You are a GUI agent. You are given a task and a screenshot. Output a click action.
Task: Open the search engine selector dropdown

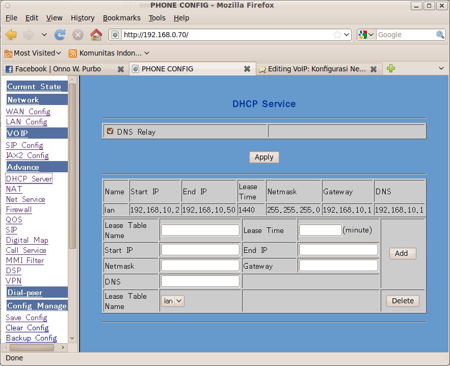[x=366, y=35]
